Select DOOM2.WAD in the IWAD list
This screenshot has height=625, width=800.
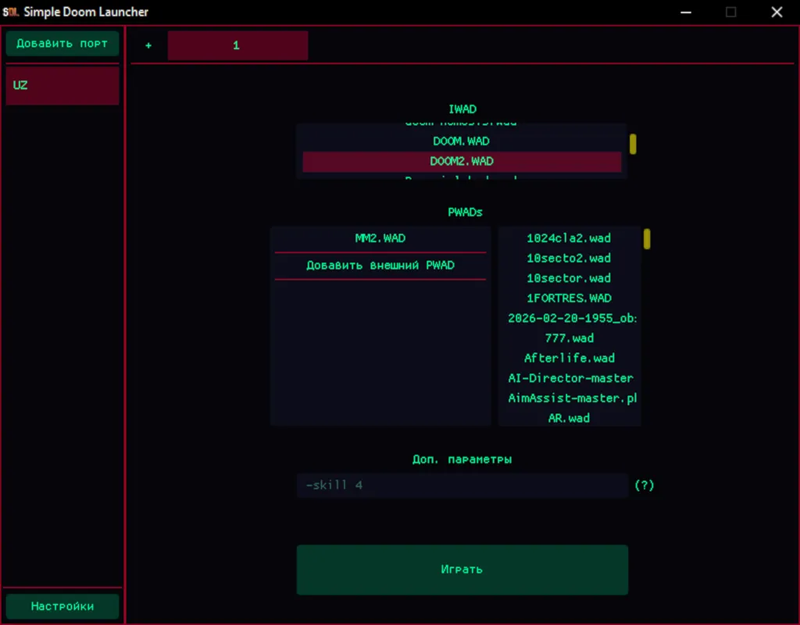tap(461, 161)
